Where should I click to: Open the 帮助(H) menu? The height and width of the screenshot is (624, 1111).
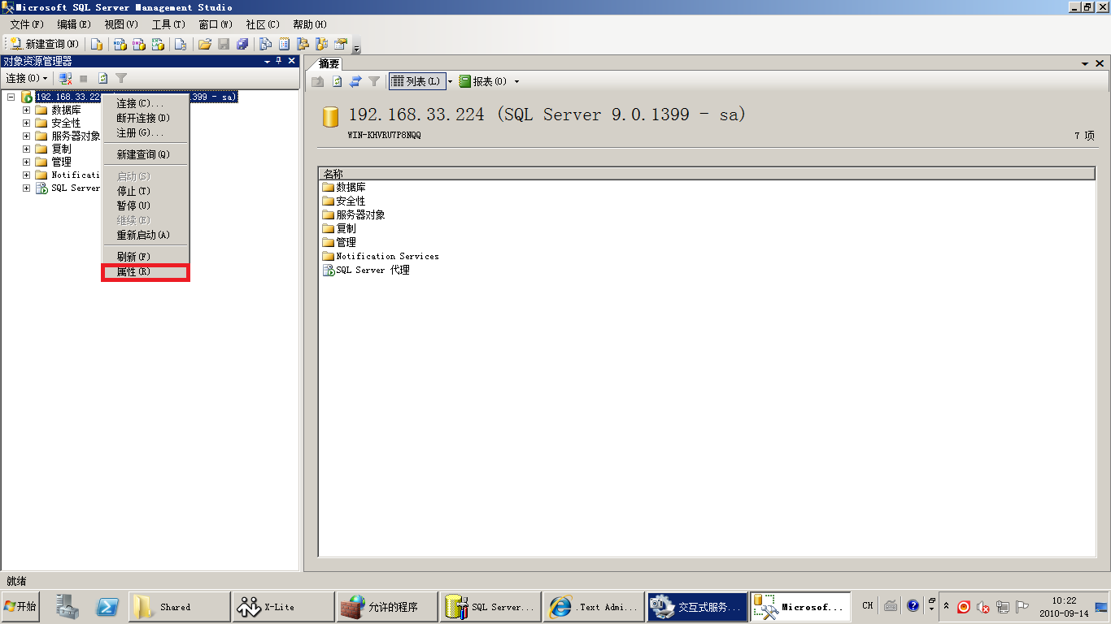pyautogui.click(x=309, y=24)
